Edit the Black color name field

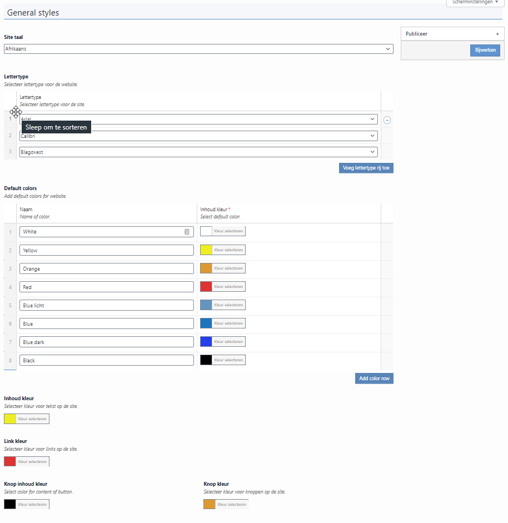point(106,361)
